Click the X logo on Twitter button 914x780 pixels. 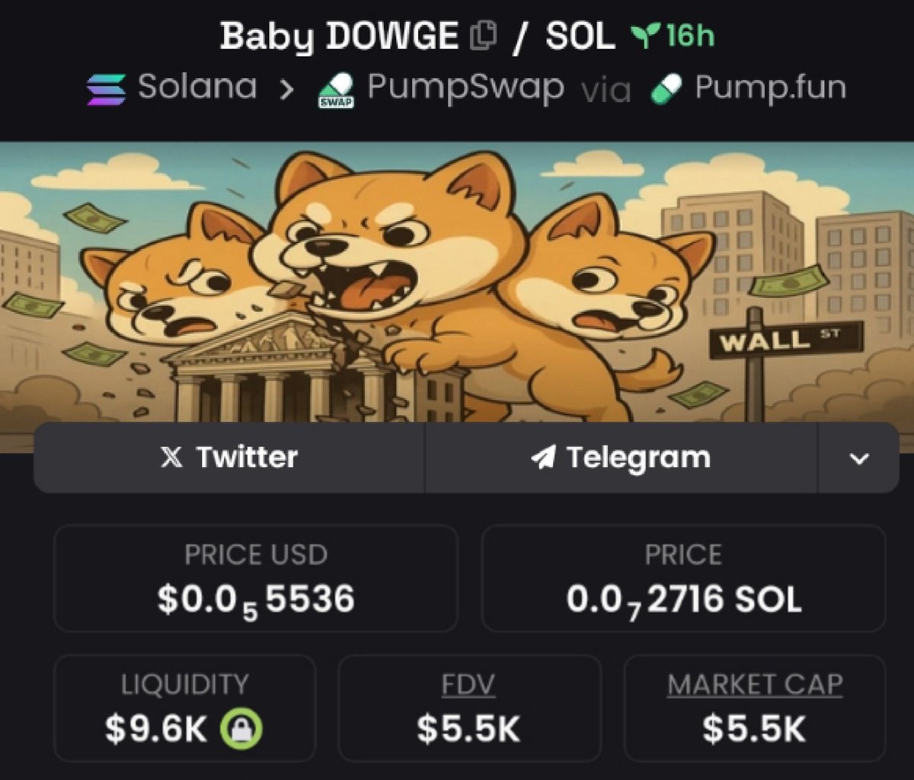pyautogui.click(x=172, y=459)
